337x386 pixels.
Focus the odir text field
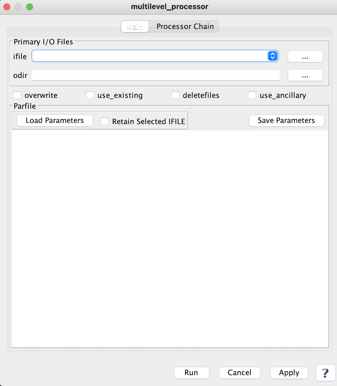(x=155, y=75)
